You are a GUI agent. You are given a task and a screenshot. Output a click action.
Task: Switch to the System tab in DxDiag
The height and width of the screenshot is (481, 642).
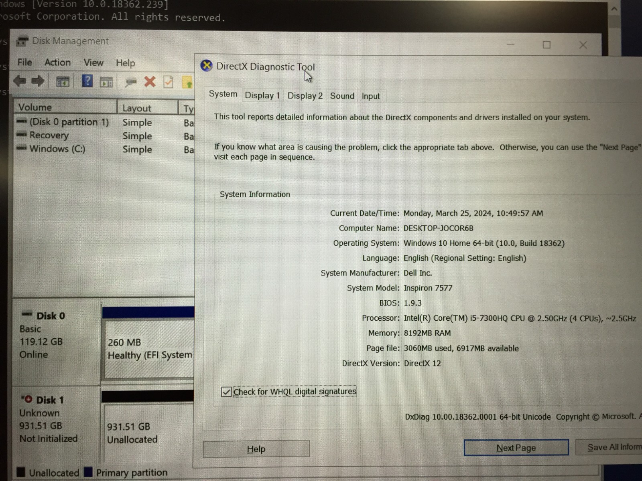click(223, 94)
